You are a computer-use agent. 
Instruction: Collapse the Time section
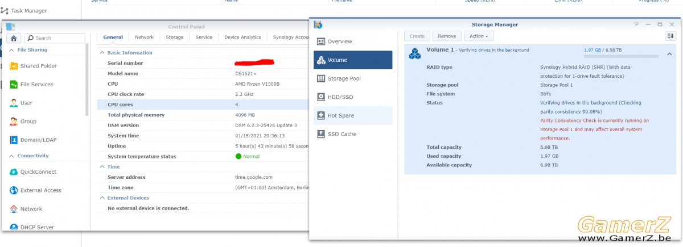pos(101,167)
